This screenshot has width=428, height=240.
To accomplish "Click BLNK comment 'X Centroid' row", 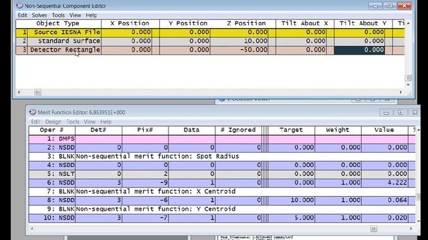I will tap(222, 191).
